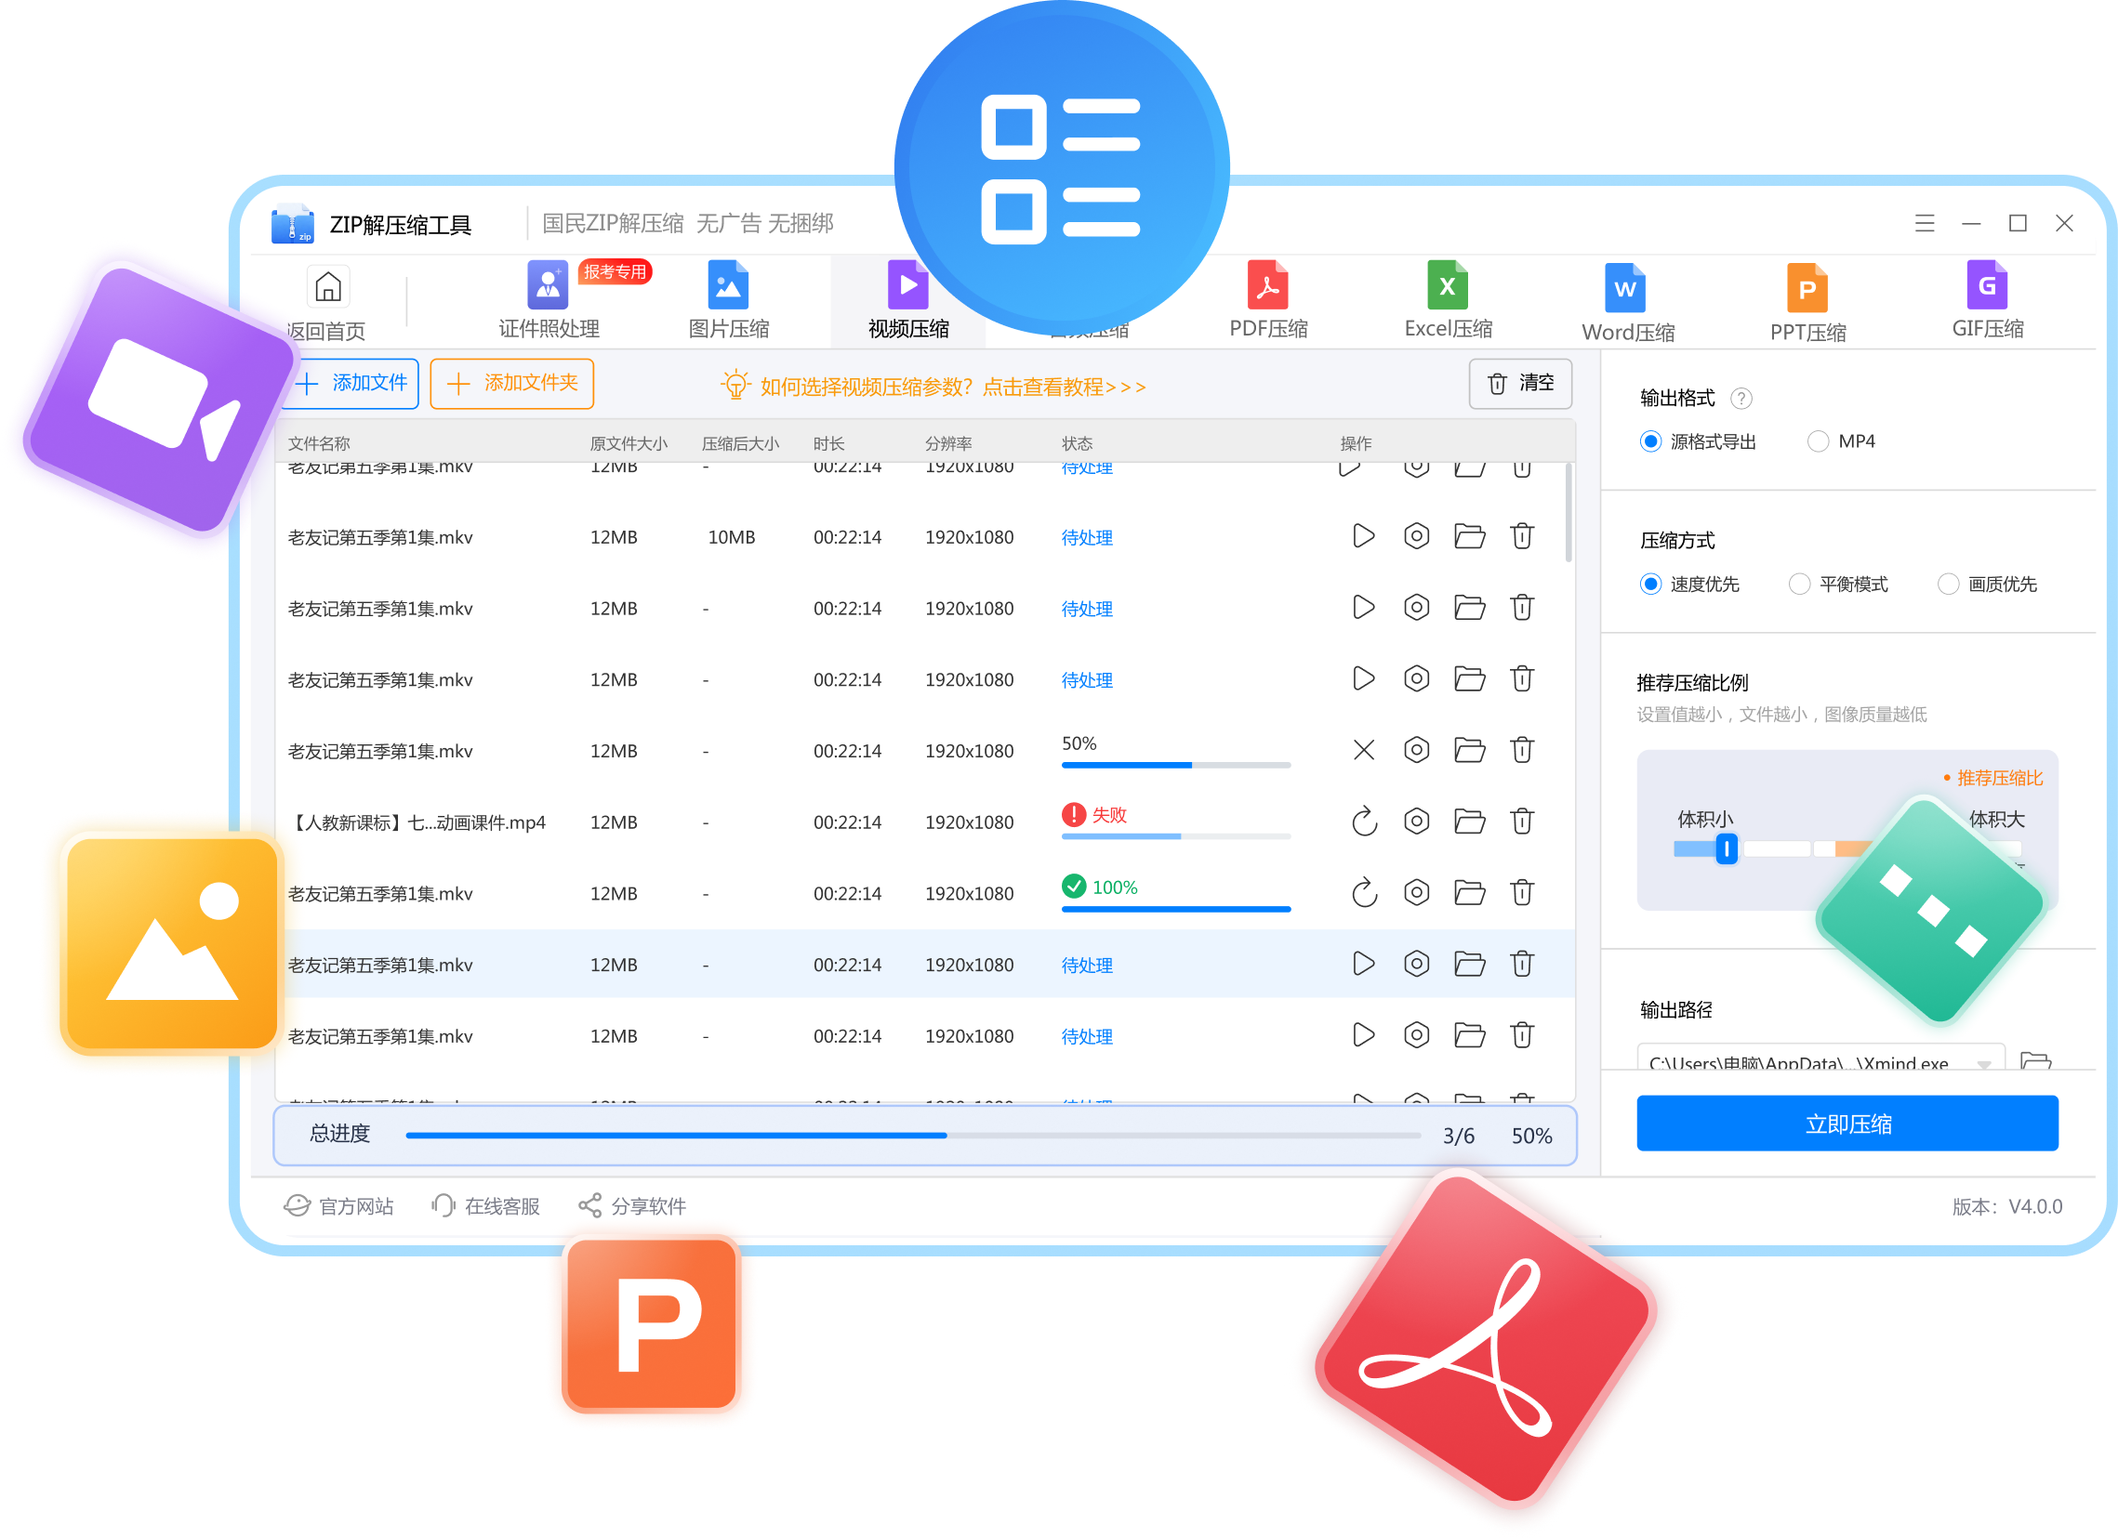
Task: Retry the 100% completed file row
Action: pos(1363,892)
